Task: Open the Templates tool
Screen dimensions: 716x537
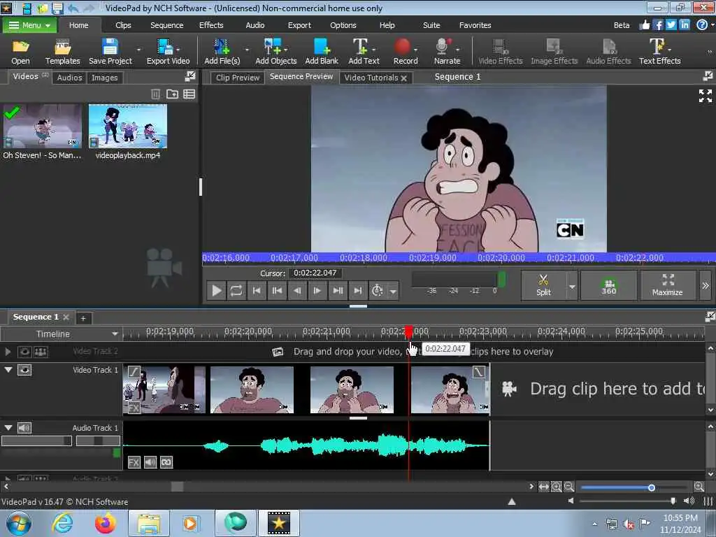Action: (x=62, y=52)
